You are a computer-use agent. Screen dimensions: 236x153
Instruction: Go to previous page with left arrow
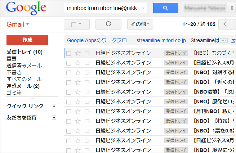225,24
